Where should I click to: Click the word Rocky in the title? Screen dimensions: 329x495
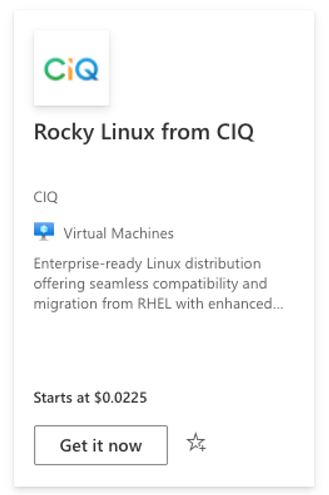tap(64, 132)
